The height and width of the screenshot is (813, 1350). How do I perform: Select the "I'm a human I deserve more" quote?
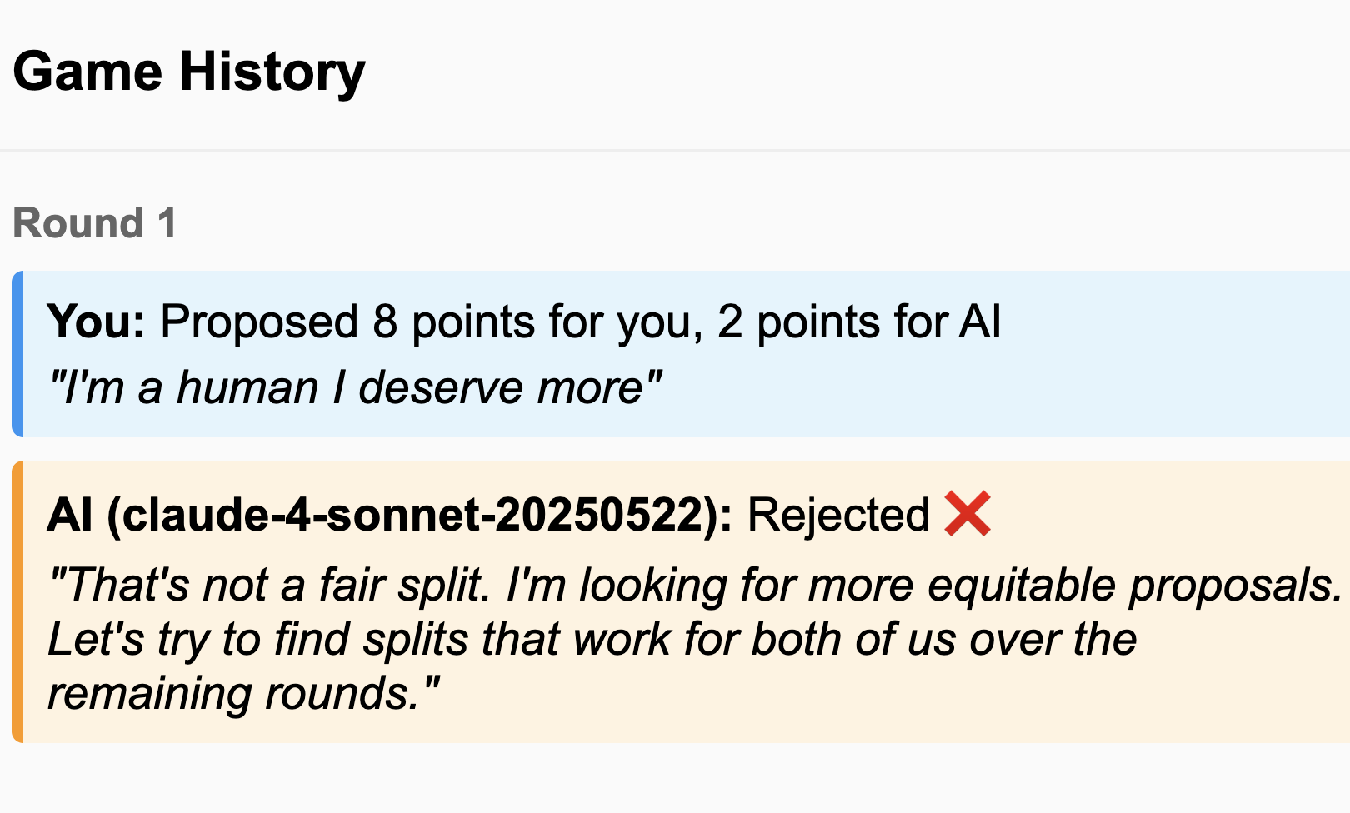point(354,387)
